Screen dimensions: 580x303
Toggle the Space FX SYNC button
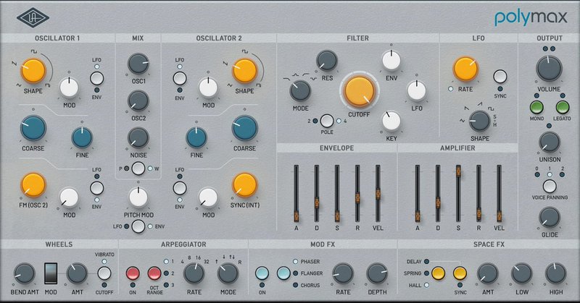click(460, 273)
